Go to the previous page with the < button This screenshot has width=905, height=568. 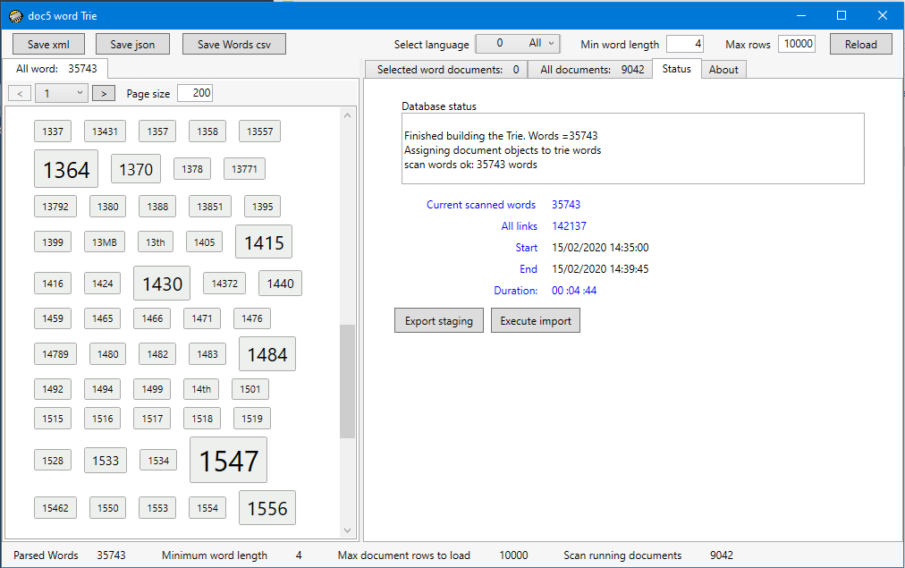(20, 94)
